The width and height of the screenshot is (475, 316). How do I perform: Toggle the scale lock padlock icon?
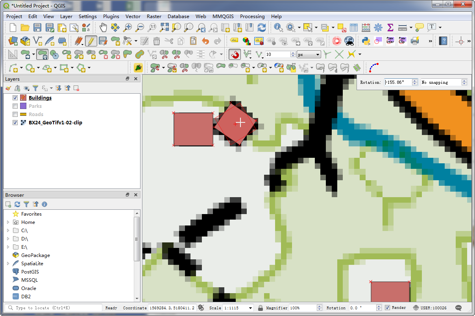260,308
